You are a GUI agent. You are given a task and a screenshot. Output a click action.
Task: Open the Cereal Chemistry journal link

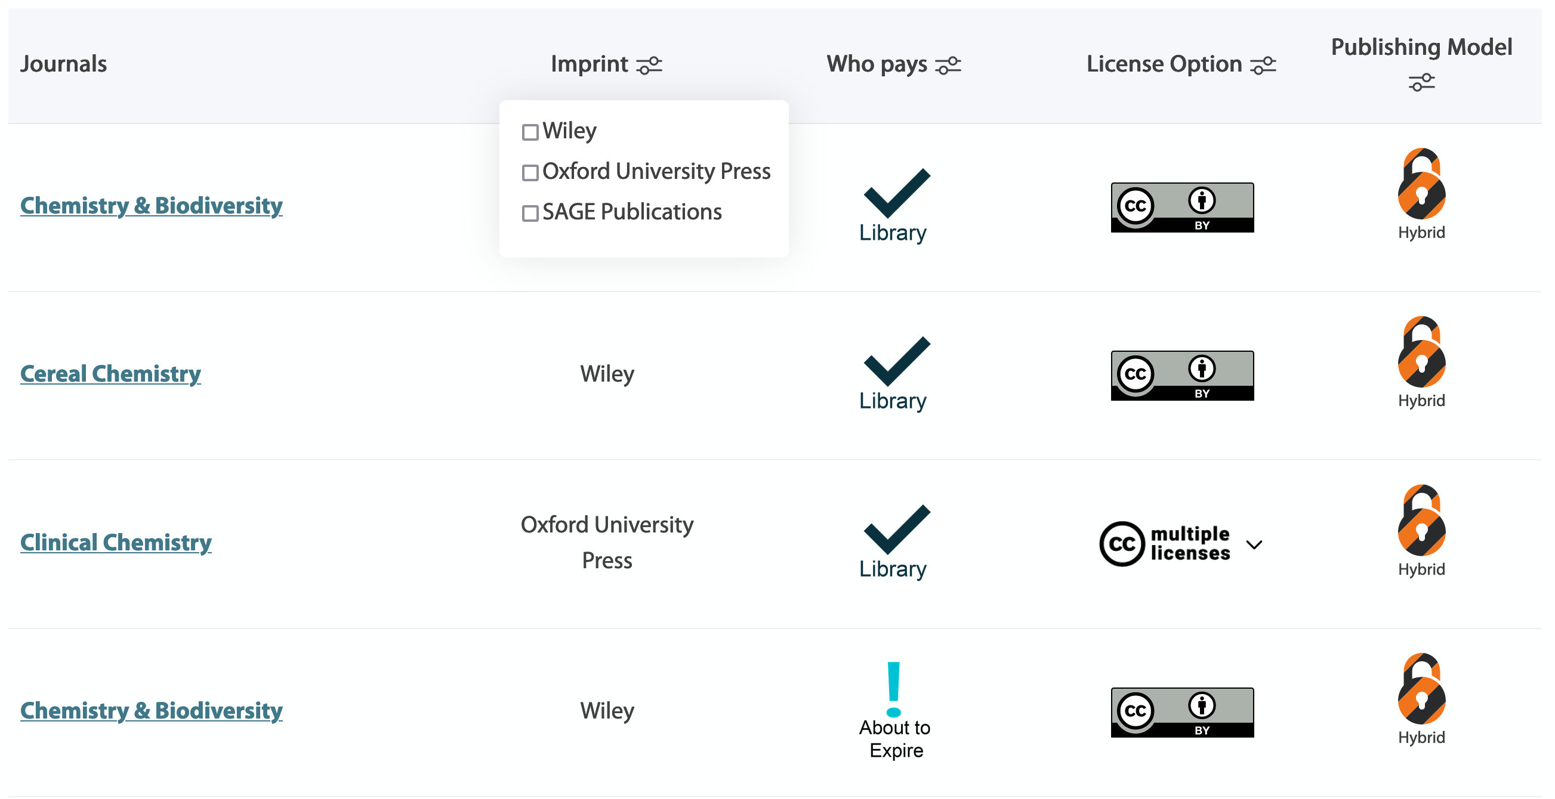pos(110,373)
